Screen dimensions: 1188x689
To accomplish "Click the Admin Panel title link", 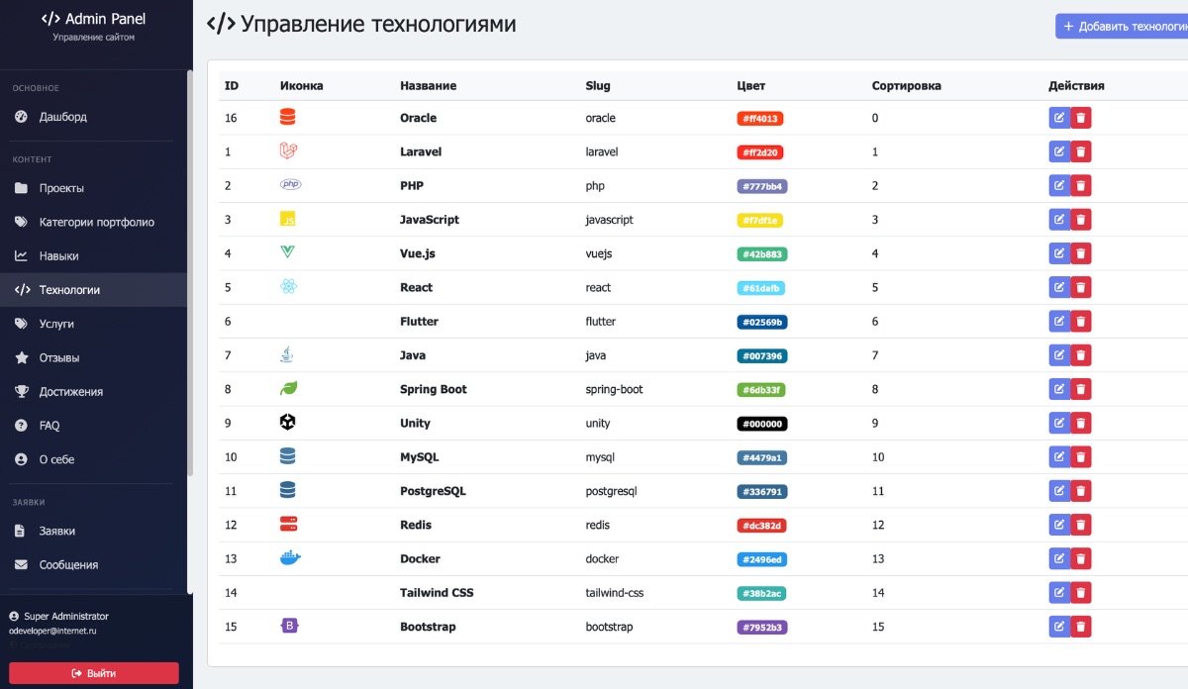I will pos(94,19).
